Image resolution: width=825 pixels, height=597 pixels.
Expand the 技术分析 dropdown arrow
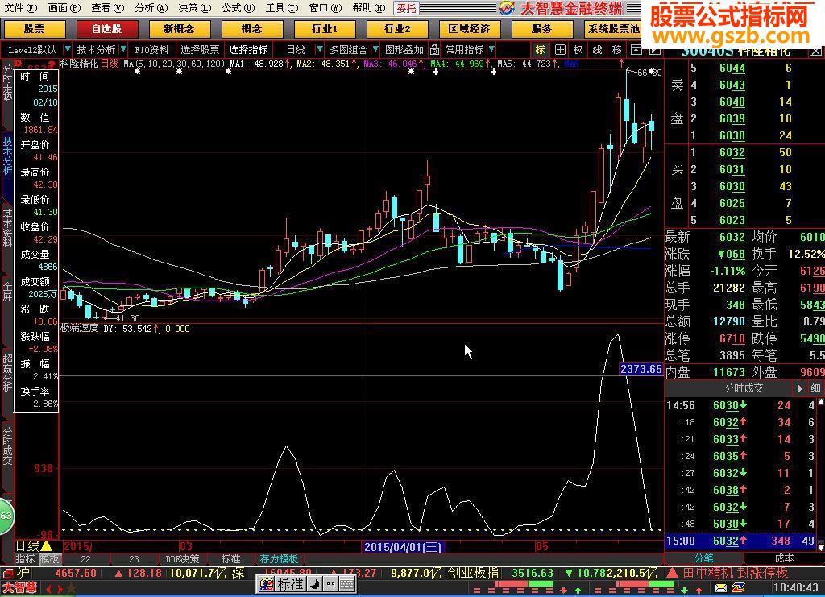[x=123, y=49]
